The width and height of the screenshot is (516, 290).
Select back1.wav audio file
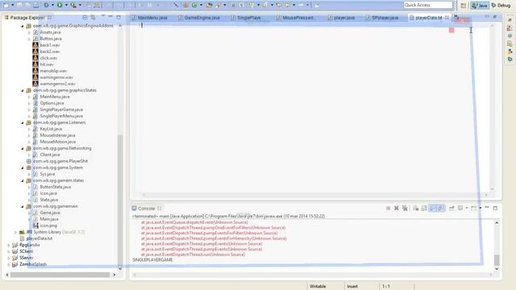click(50, 45)
